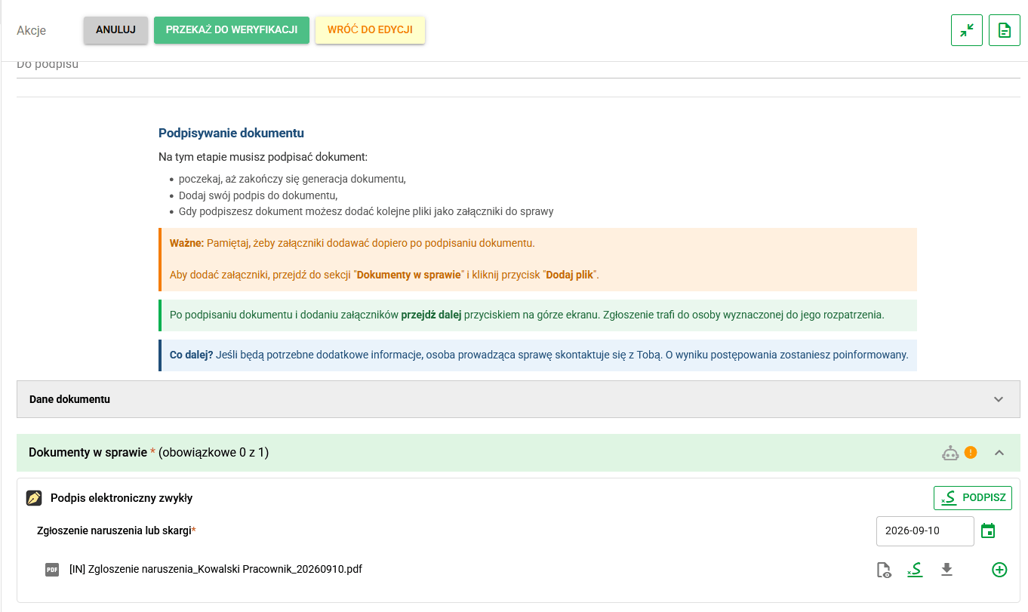Download the Zgloszenie naruszenia PDF file
The width and height of the screenshot is (1028, 612).
tap(946, 570)
